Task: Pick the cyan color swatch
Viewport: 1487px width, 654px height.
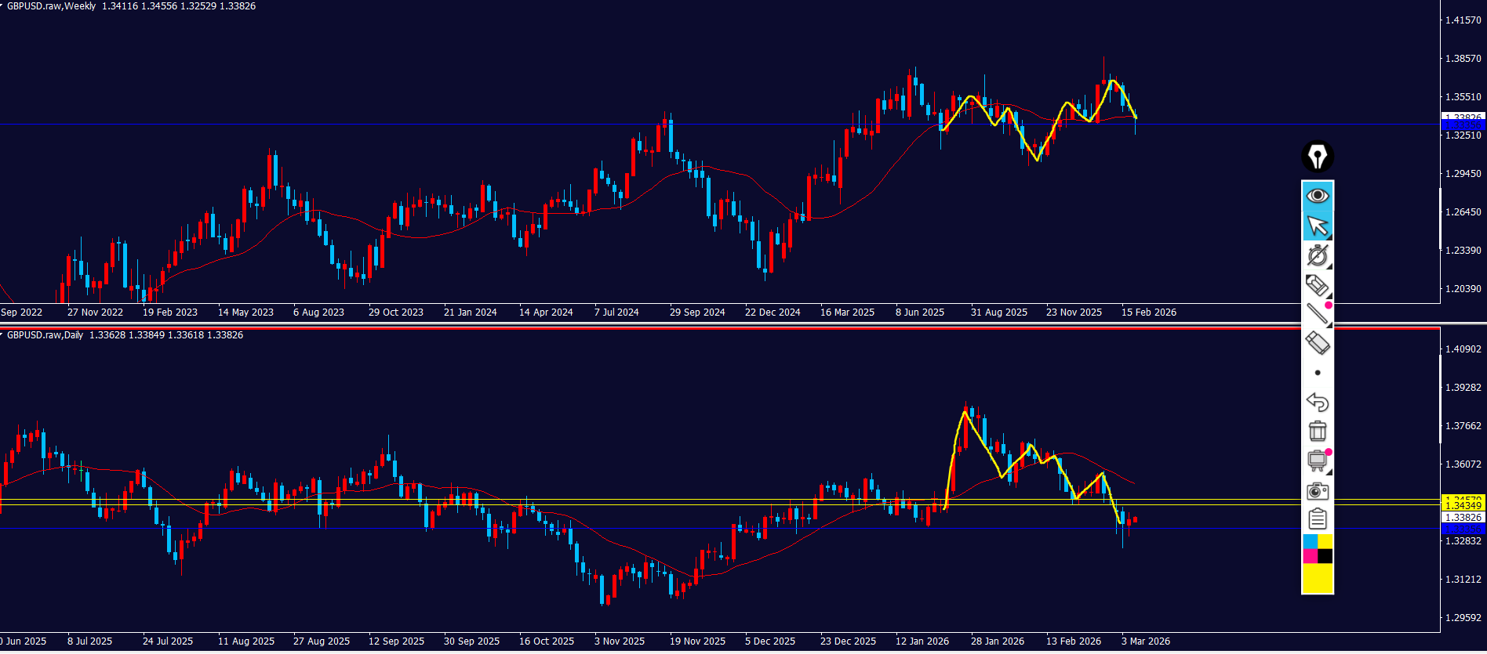Action: point(1310,541)
